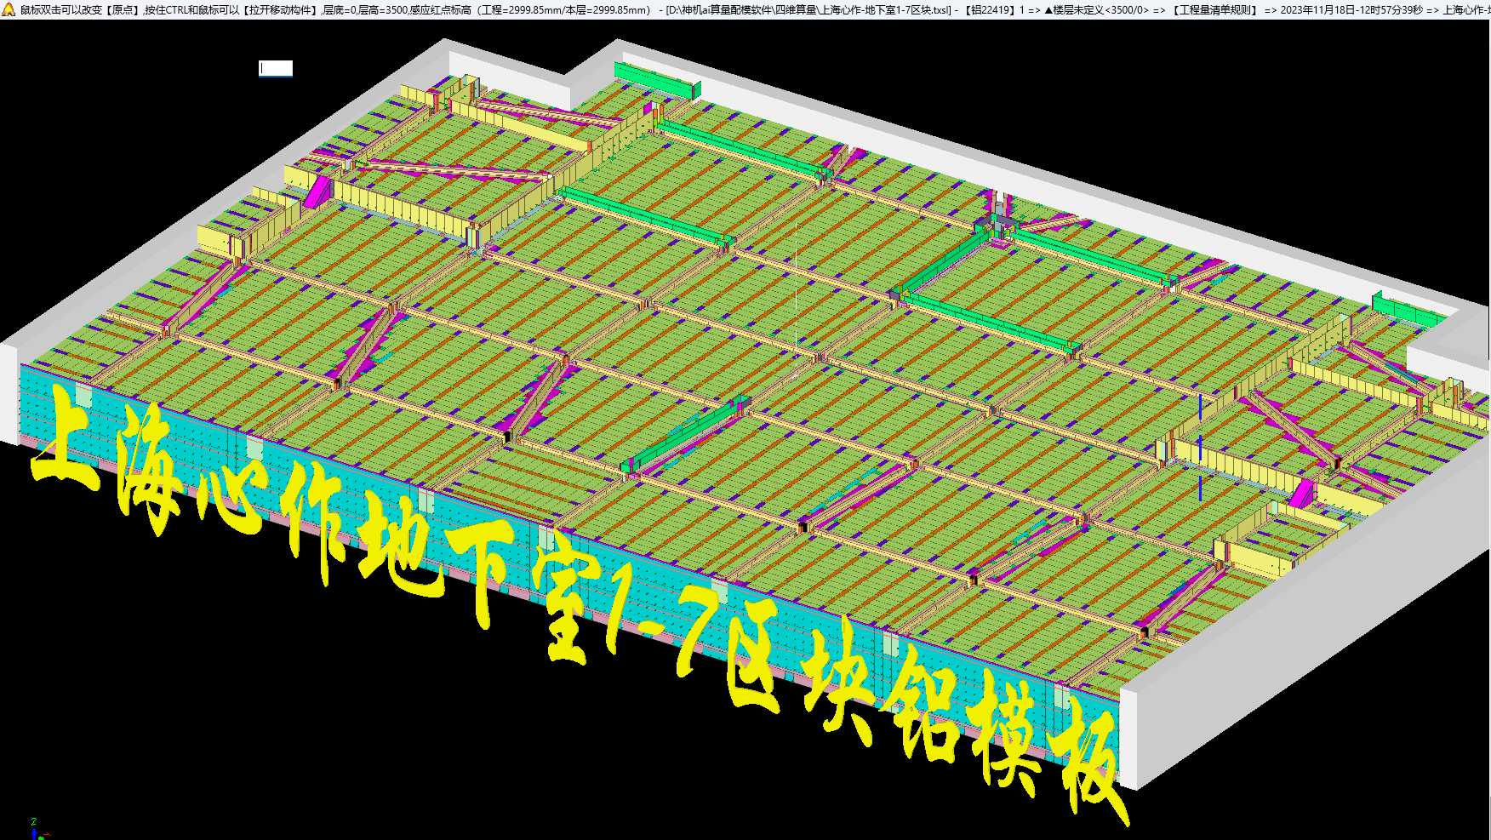Select the magenta wedge on upper-left yellow beam

(x=317, y=191)
